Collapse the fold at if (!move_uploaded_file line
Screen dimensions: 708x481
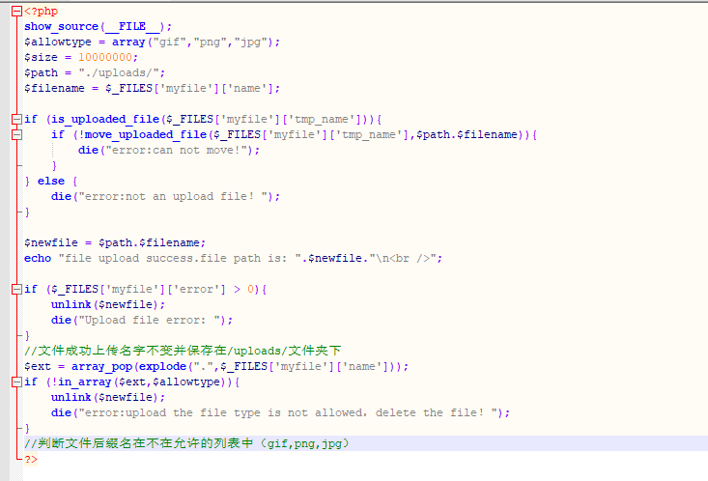(16, 134)
